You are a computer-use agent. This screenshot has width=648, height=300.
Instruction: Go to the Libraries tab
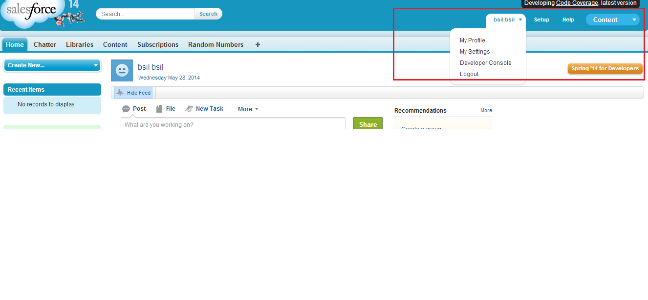80,44
